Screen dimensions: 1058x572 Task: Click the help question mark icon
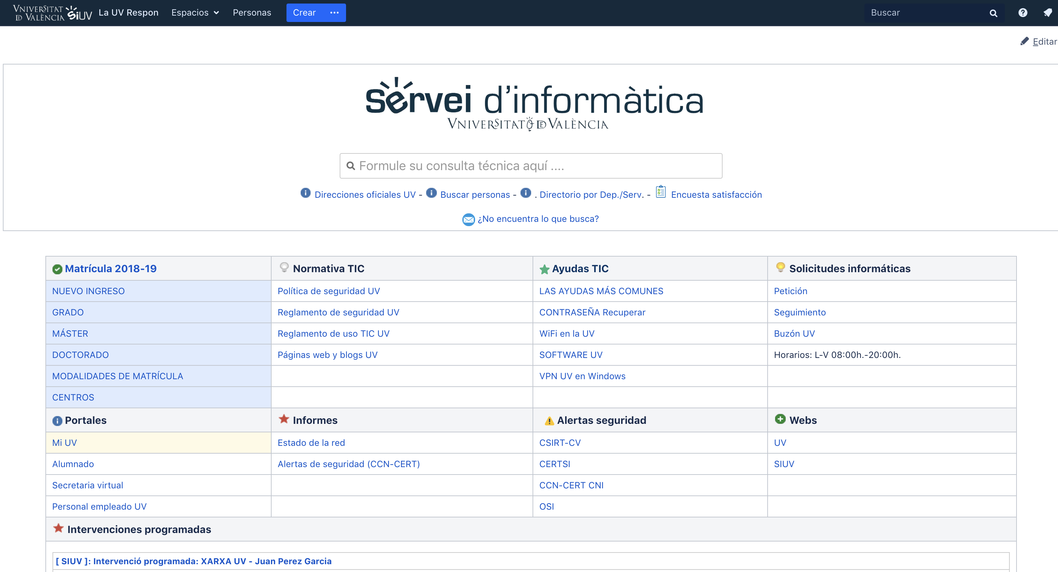coord(1022,13)
